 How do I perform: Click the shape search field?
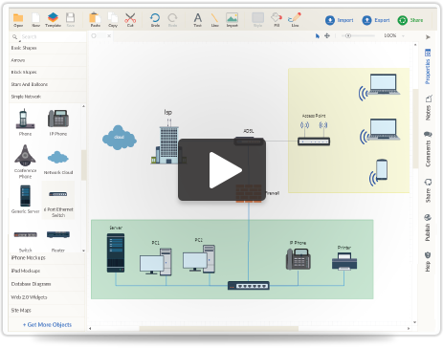click(48, 36)
